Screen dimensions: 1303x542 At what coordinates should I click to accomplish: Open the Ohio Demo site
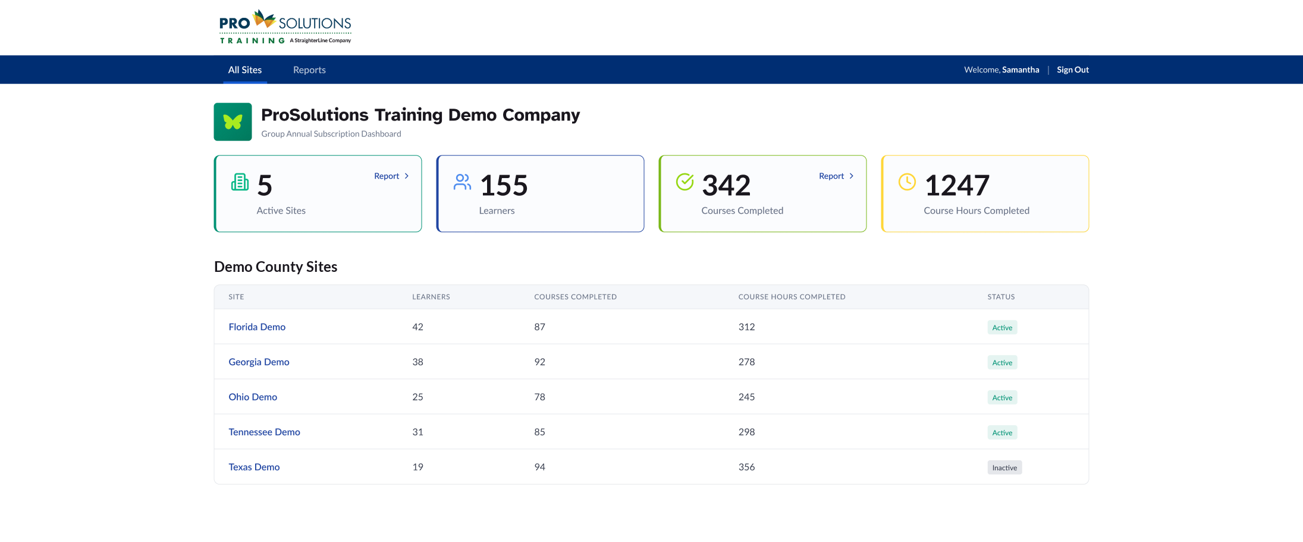click(253, 397)
